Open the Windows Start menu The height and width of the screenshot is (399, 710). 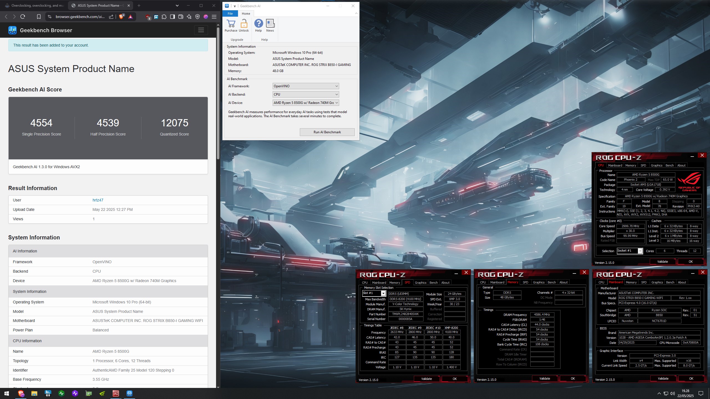tap(7, 393)
